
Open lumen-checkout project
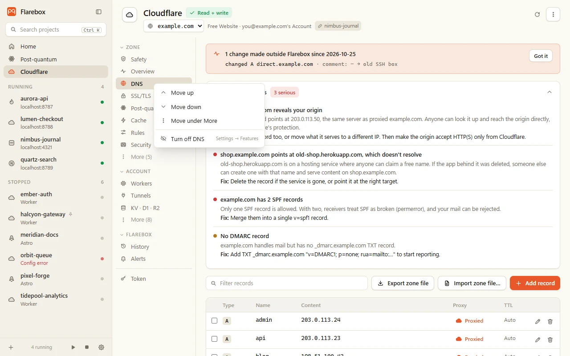pos(56,123)
